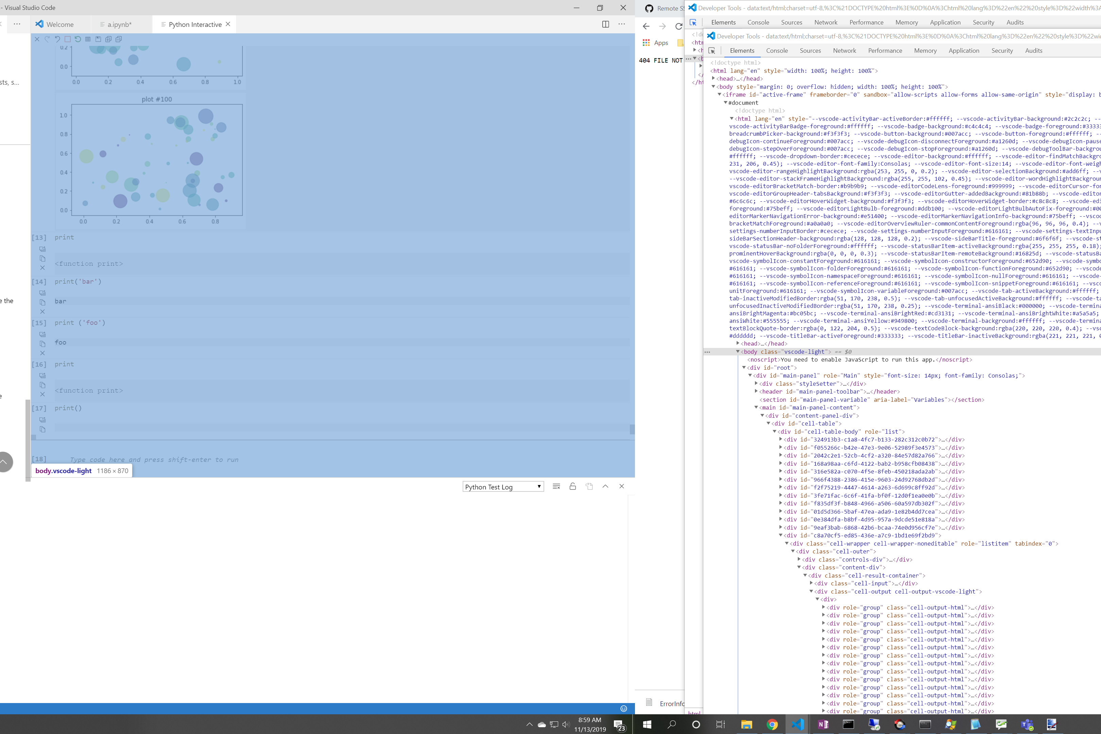Collapse the body.vscode-light node
The width and height of the screenshot is (1101, 734).
point(738,352)
